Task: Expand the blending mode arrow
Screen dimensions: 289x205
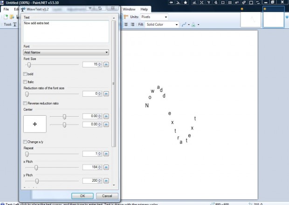Action: (x=198, y=25)
